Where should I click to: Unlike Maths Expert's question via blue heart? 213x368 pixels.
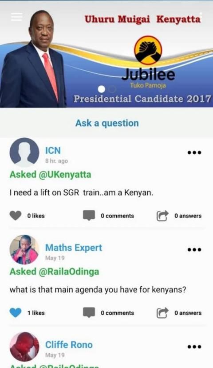[x=16, y=312]
